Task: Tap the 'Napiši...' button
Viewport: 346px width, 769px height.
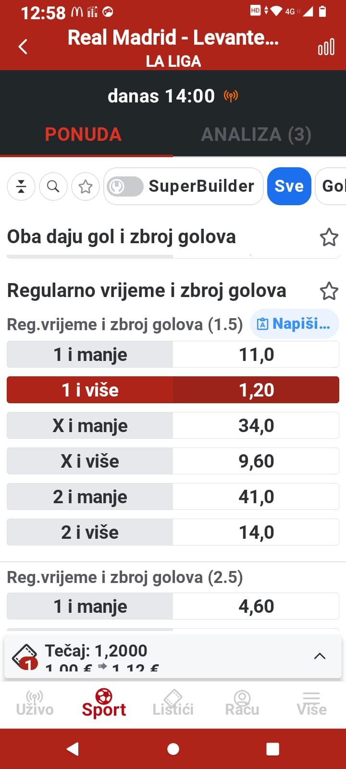Action: click(294, 324)
